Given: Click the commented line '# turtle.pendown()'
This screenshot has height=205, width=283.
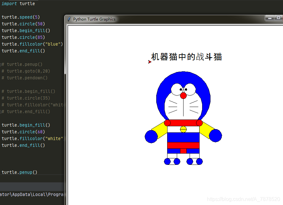Looking at the screenshot, I should pos(24,78).
